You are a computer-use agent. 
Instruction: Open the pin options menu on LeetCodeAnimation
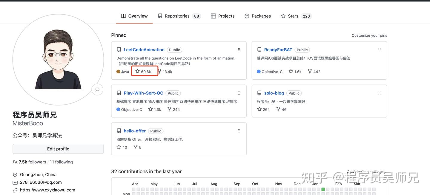click(239, 49)
